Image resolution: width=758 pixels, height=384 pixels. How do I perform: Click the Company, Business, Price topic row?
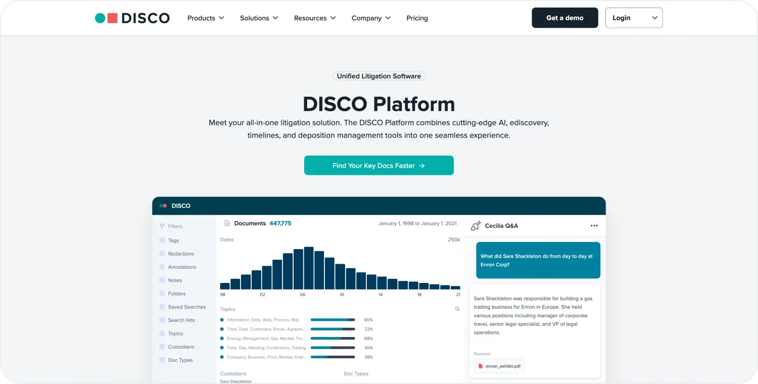tap(297, 357)
